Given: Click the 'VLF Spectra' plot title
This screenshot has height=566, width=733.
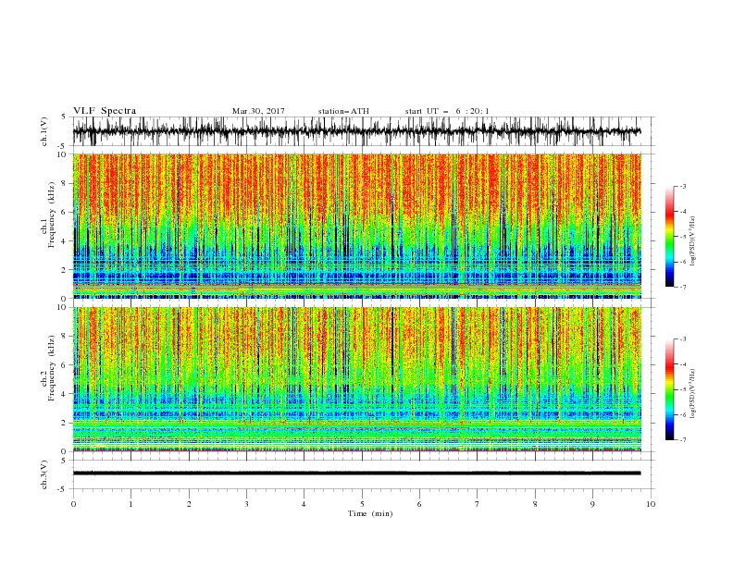Looking at the screenshot, I should tap(105, 111).
